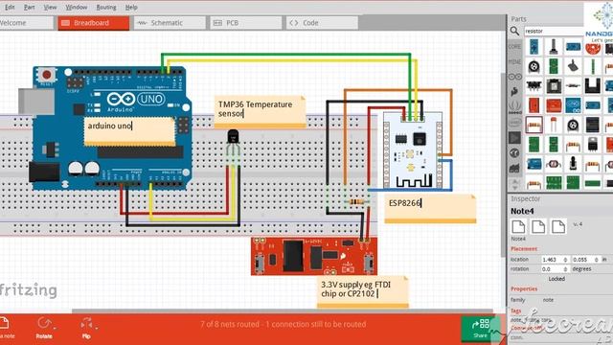Toggle the Locked option in Inspector
The width and height of the screenshot is (613, 345).
click(x=556, y=279)
